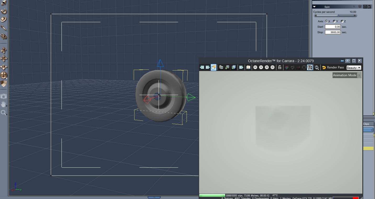This screenshot has width=375, height=199.
Task: Click the cube icon in Spin header
Action: [x=360, y=7]
